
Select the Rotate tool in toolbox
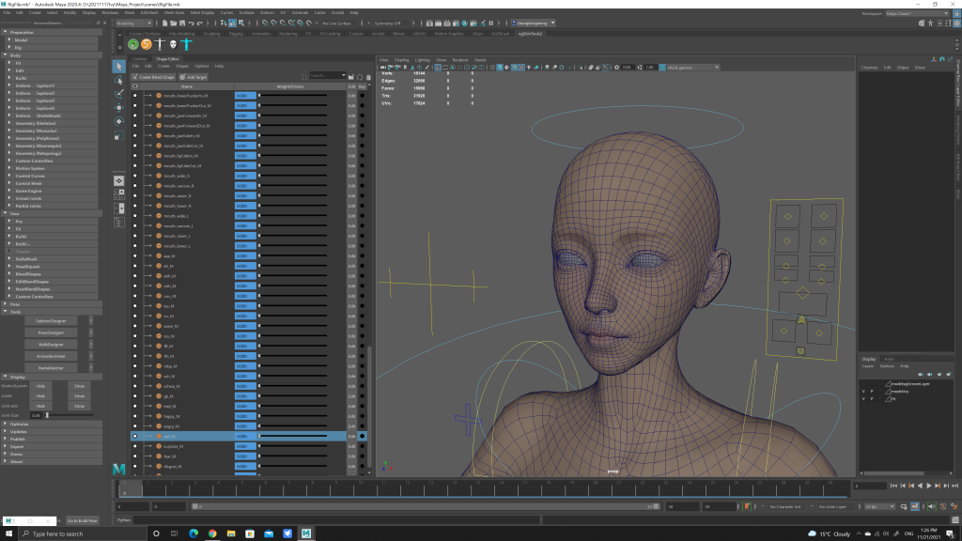(119, 122)
